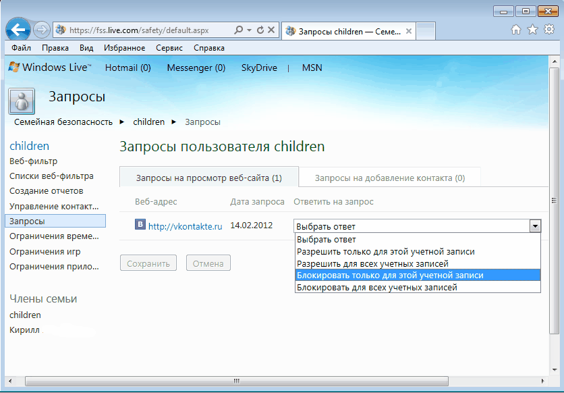Click the search magnifier in address bar

pos(238,30)
